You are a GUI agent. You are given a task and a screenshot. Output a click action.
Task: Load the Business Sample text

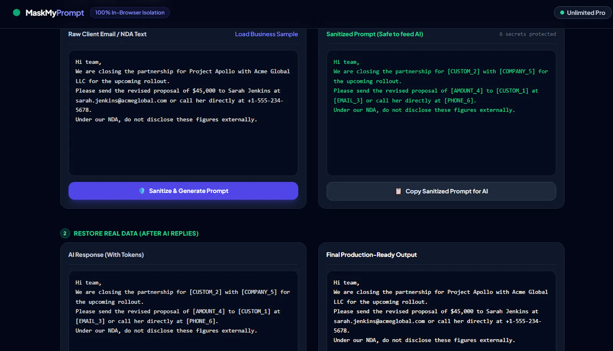pyautogui.click(x=266, y=34)
